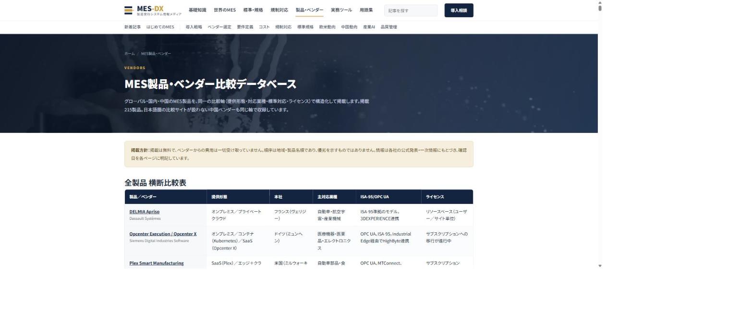The image size is (753, 335).
Task: Select the コスト topic link
Action: (x=264, y=27)
